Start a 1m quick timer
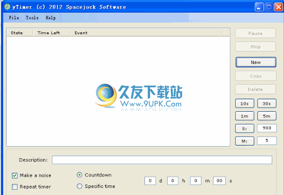Viewport: 284px width, 195px height. pos(245,116)
